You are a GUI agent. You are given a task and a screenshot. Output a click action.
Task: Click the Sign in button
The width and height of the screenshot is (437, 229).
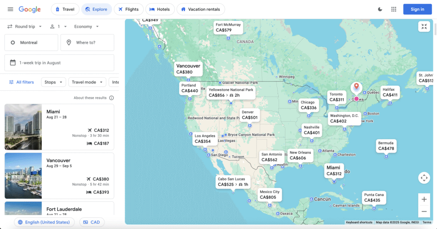coord(417,9)
